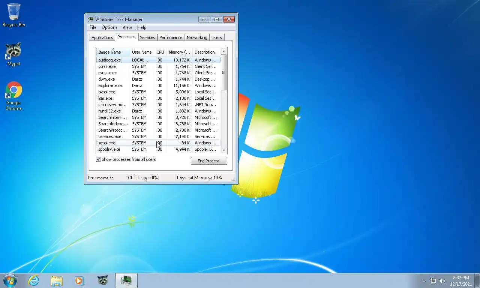Select the mscorsvw.exe process
The image size is (480, 288).
pos(158,105)
